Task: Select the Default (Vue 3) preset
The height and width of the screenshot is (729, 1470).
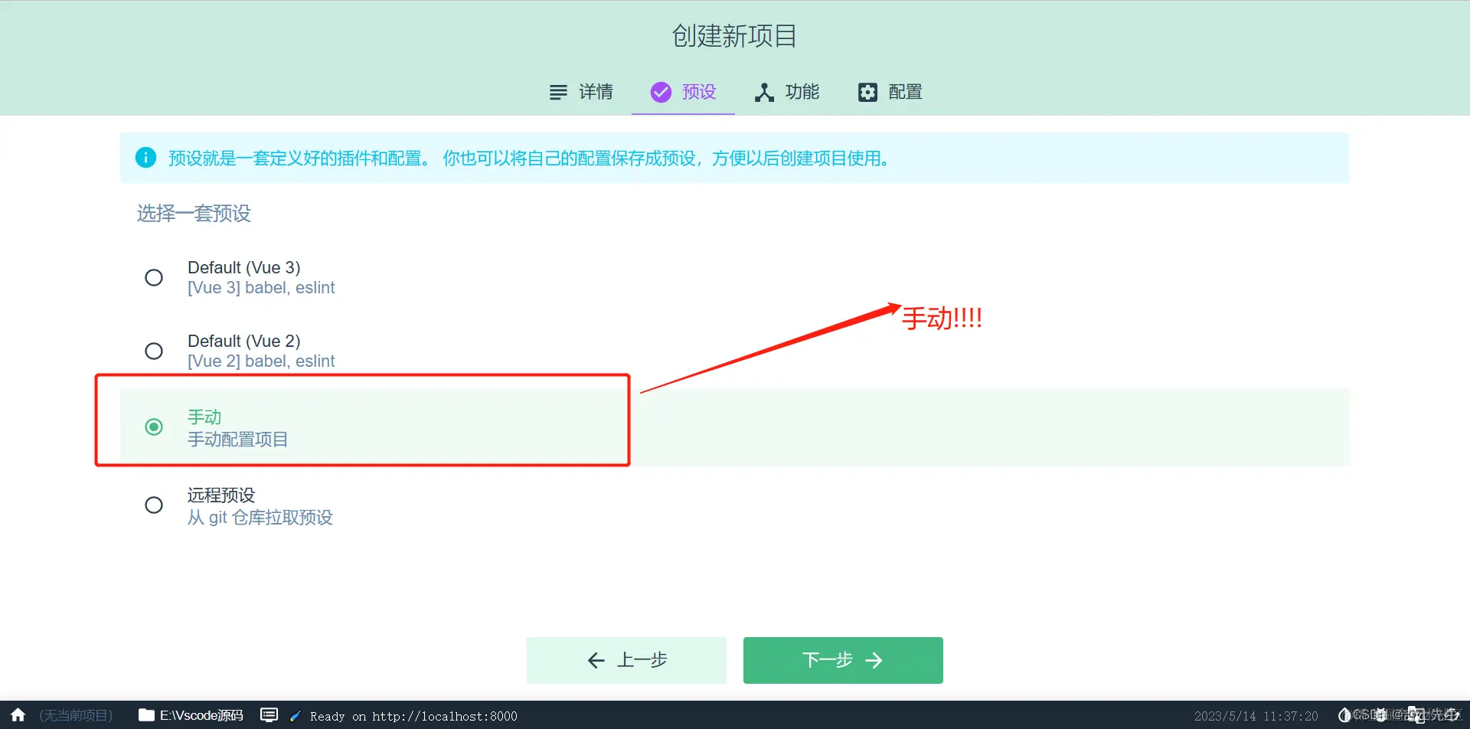Action: click(154, 277)
